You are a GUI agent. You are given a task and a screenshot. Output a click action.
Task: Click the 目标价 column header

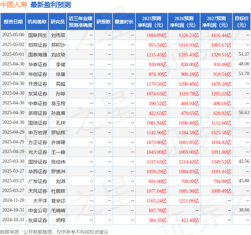tap(242, 21)
